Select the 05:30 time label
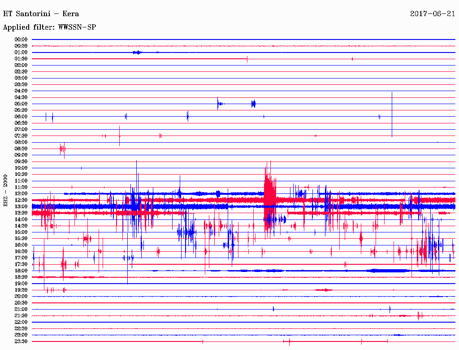459x350 pixels. pos(21,110)
